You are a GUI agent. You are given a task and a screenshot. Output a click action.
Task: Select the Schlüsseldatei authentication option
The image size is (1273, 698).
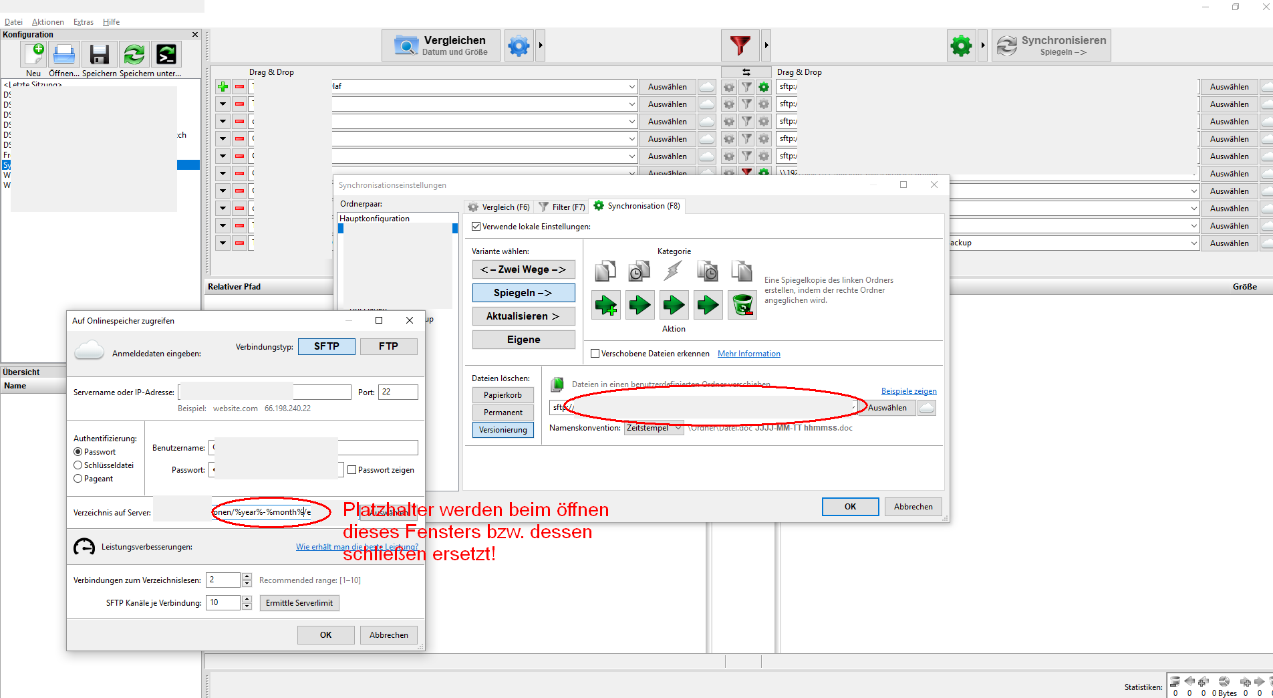click(x=78, y=465)
